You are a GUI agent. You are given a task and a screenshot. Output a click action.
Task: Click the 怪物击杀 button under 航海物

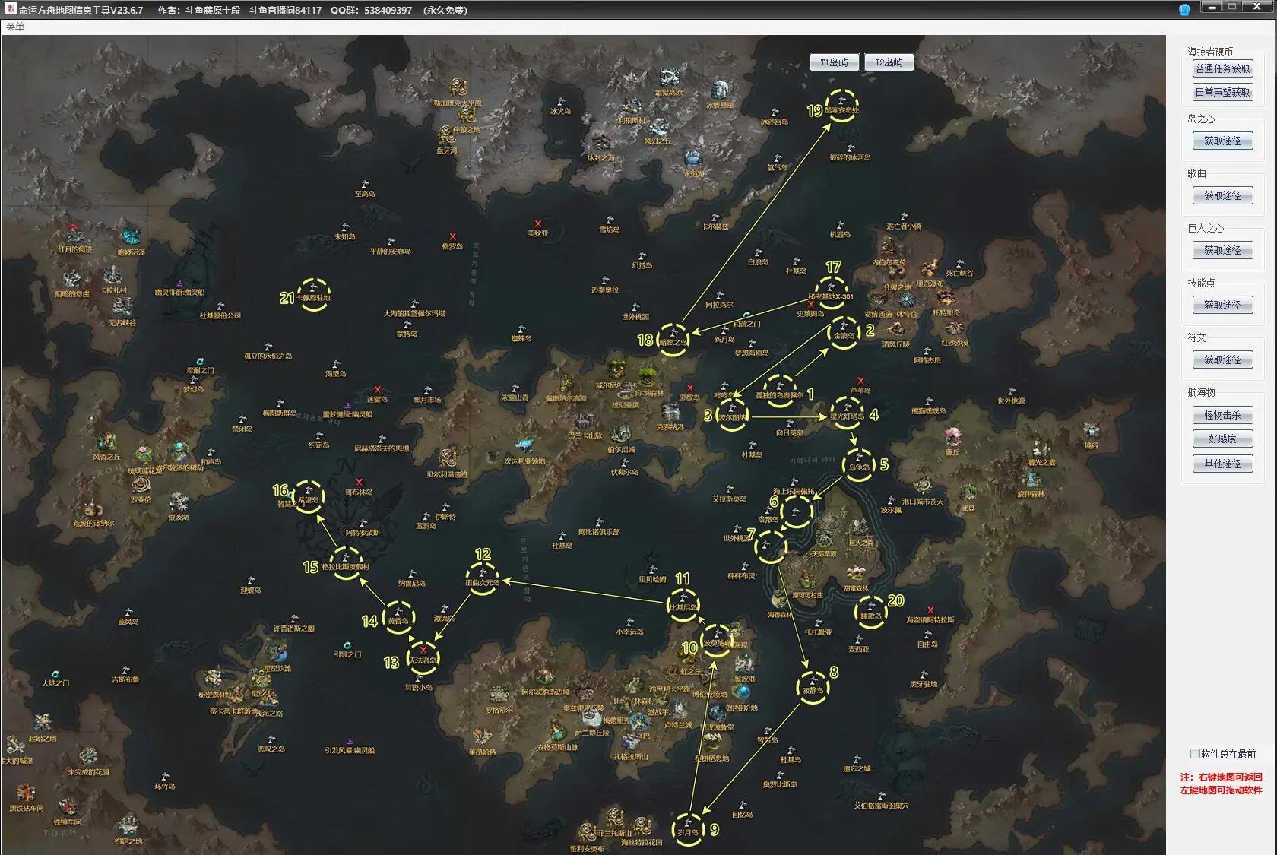(1222, 415)
